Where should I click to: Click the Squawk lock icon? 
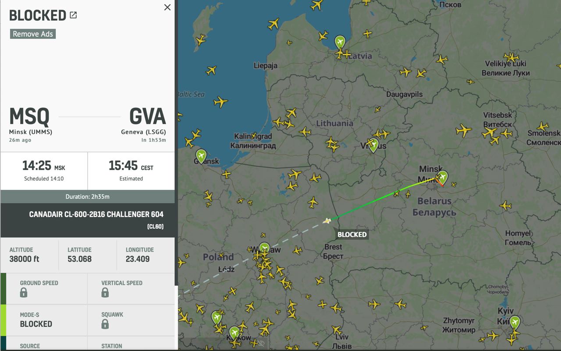pyautogui.click(x=105, y=324)
